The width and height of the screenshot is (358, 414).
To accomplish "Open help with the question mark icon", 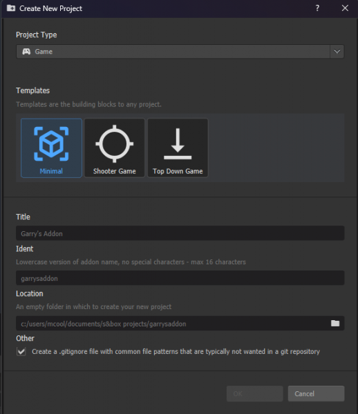I will 317,8.
